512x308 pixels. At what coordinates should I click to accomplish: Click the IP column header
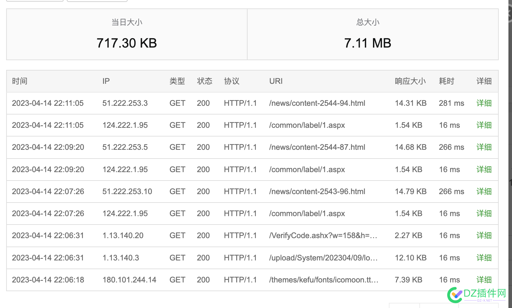[106, 81]
